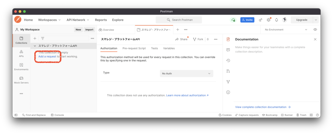Screen dimensions: 333x134
Task: Open Find and Replace
Action: point(34,115)
